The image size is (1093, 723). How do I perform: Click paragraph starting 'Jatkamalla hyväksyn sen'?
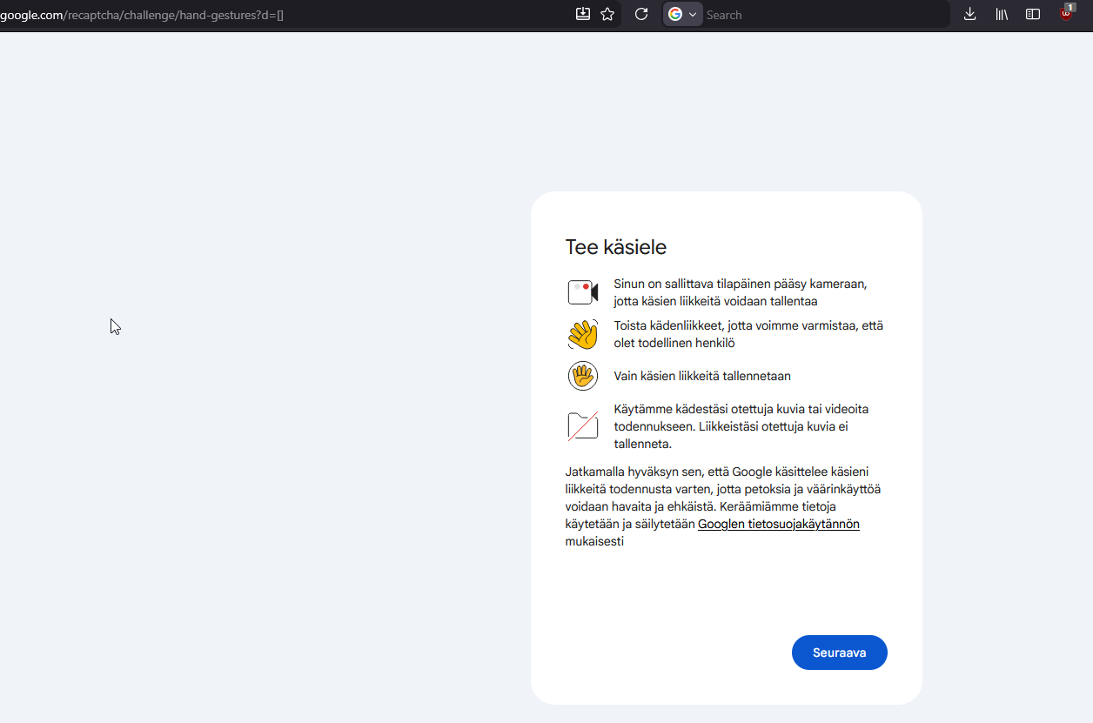point(723,506)
